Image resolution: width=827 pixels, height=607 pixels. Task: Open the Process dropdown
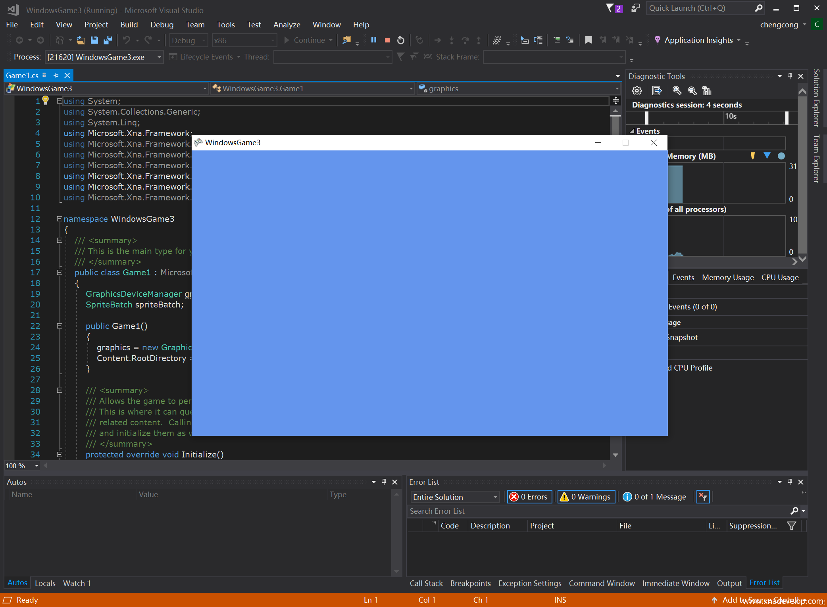[159, 57]
